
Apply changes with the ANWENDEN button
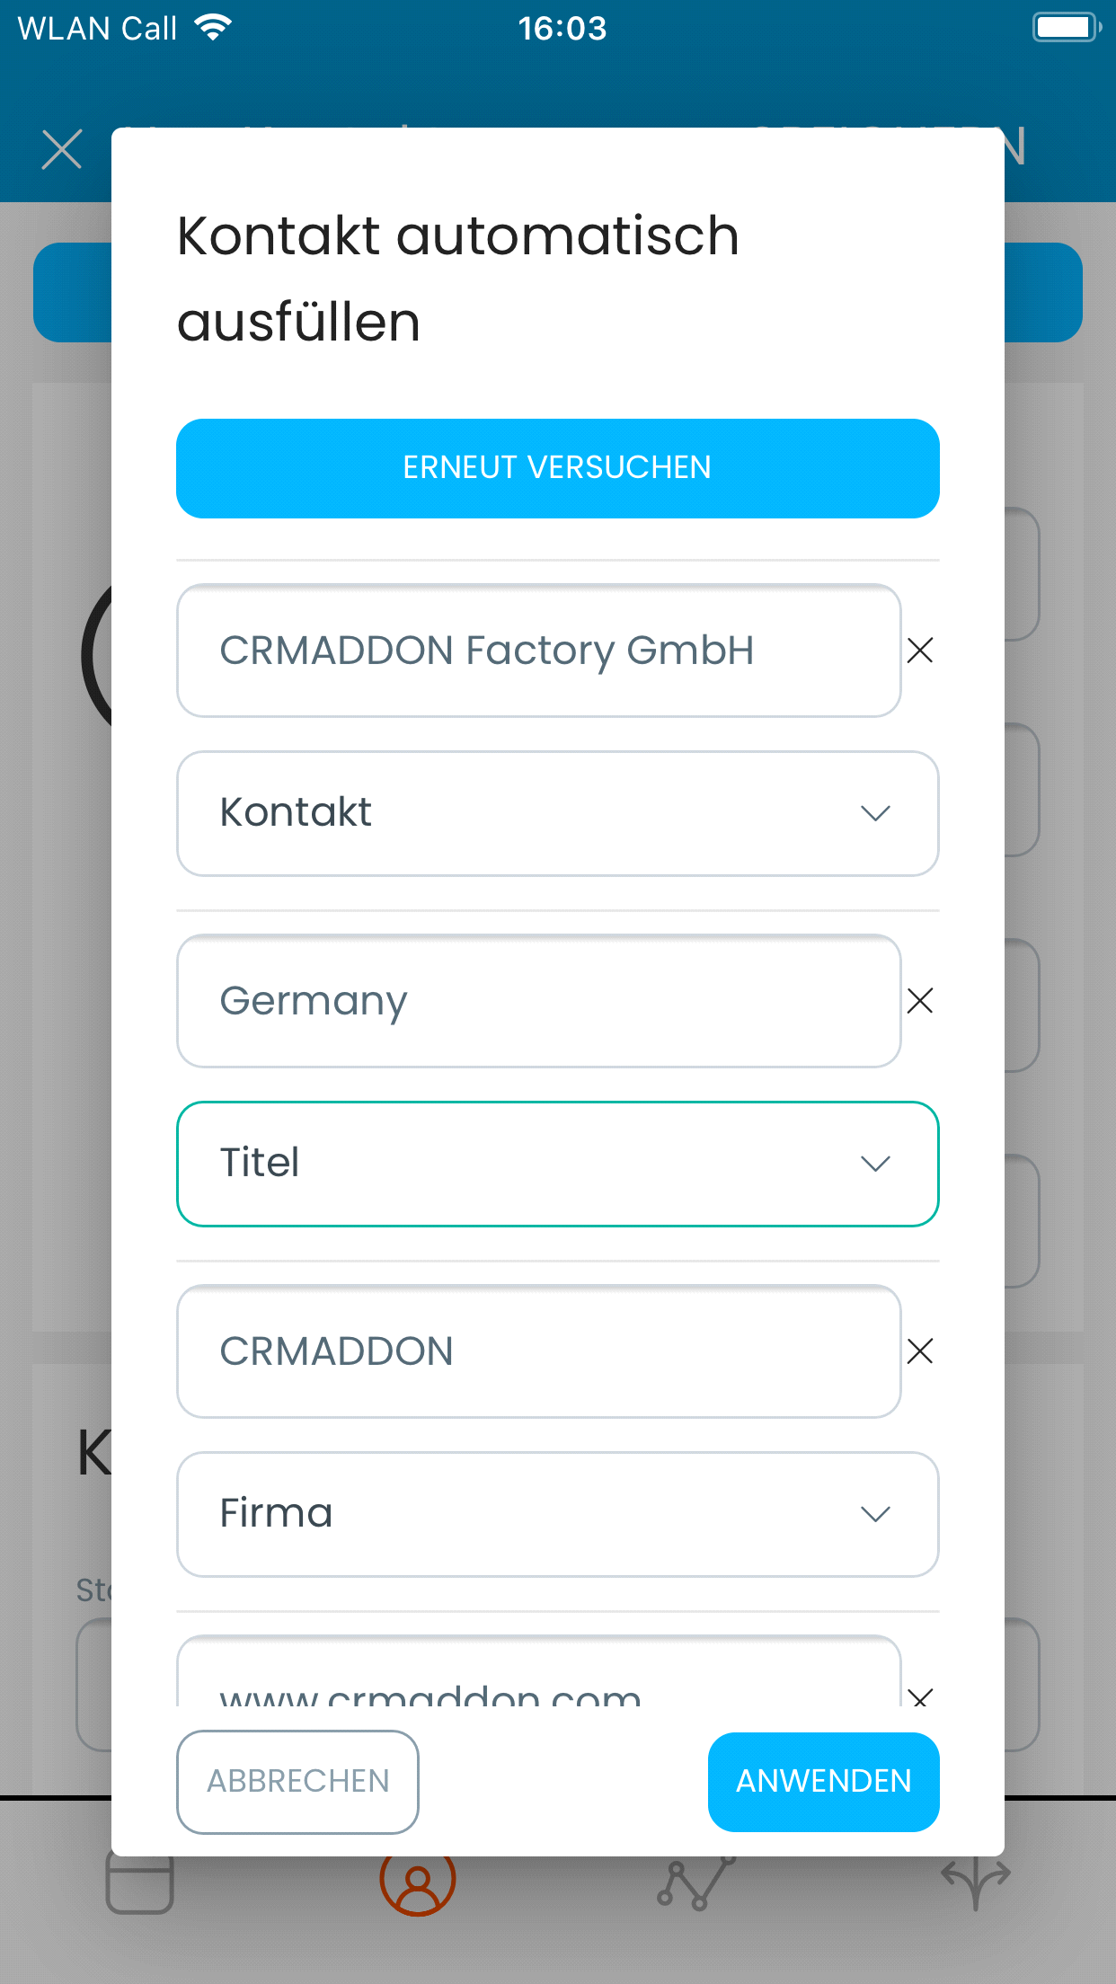[823, 1781]
